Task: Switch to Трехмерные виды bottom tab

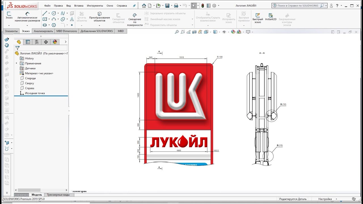Action: tap(58, 195)
